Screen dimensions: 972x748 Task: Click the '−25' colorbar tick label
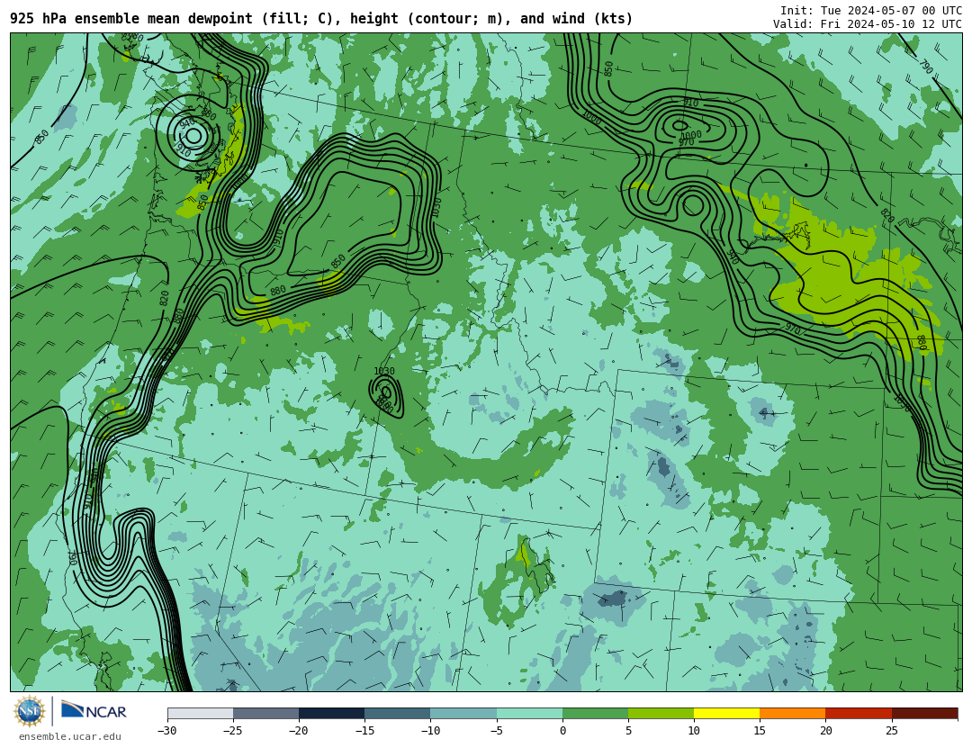(232, 731)
